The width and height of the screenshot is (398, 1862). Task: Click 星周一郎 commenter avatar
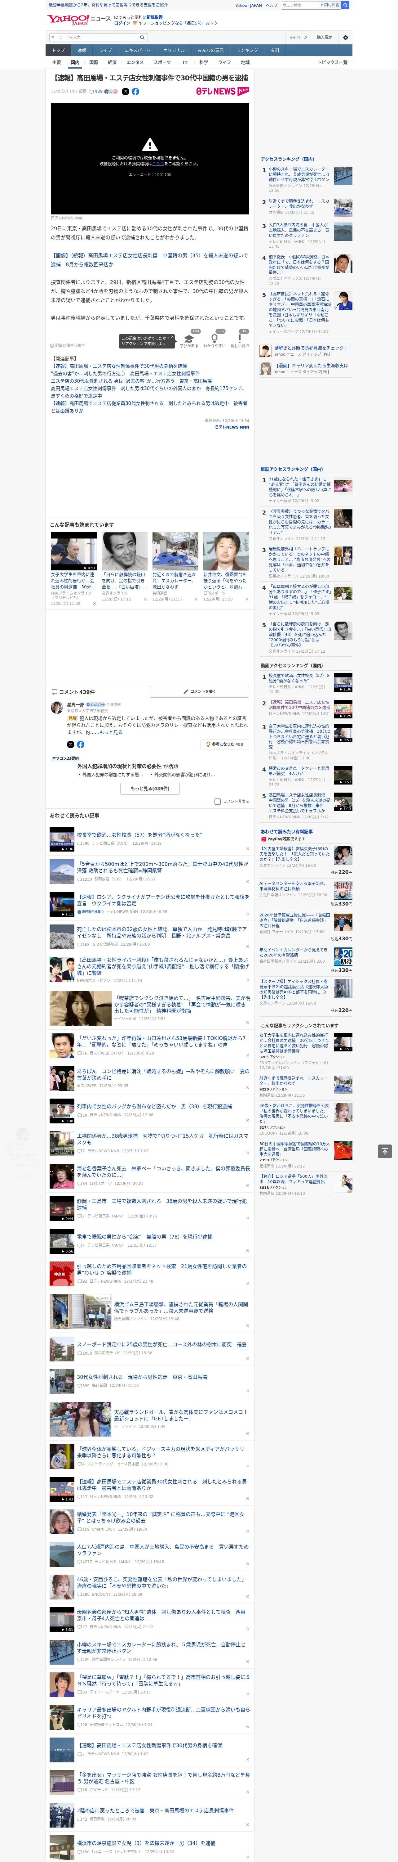pos(56,708)
